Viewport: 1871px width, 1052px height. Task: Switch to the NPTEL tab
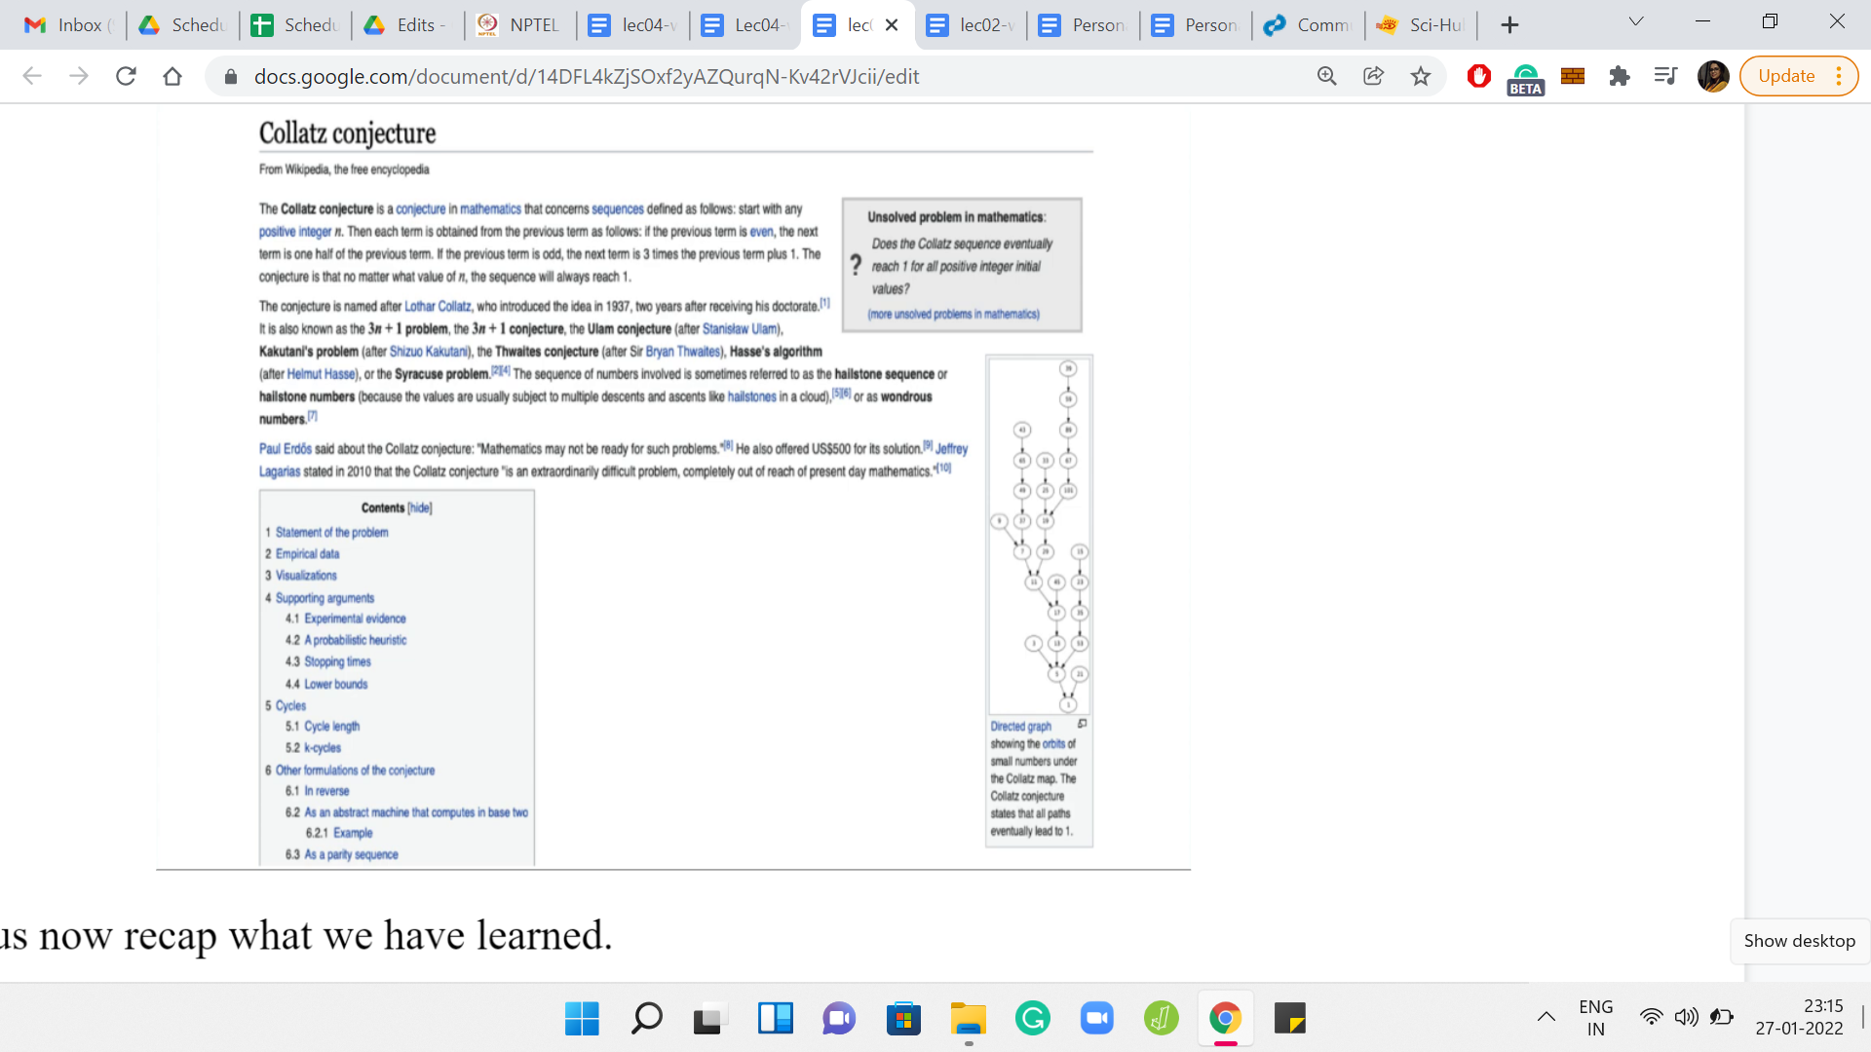[x=520, y=25]
